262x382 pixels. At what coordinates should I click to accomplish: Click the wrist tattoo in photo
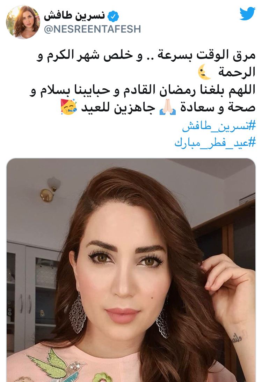[237, 338]
